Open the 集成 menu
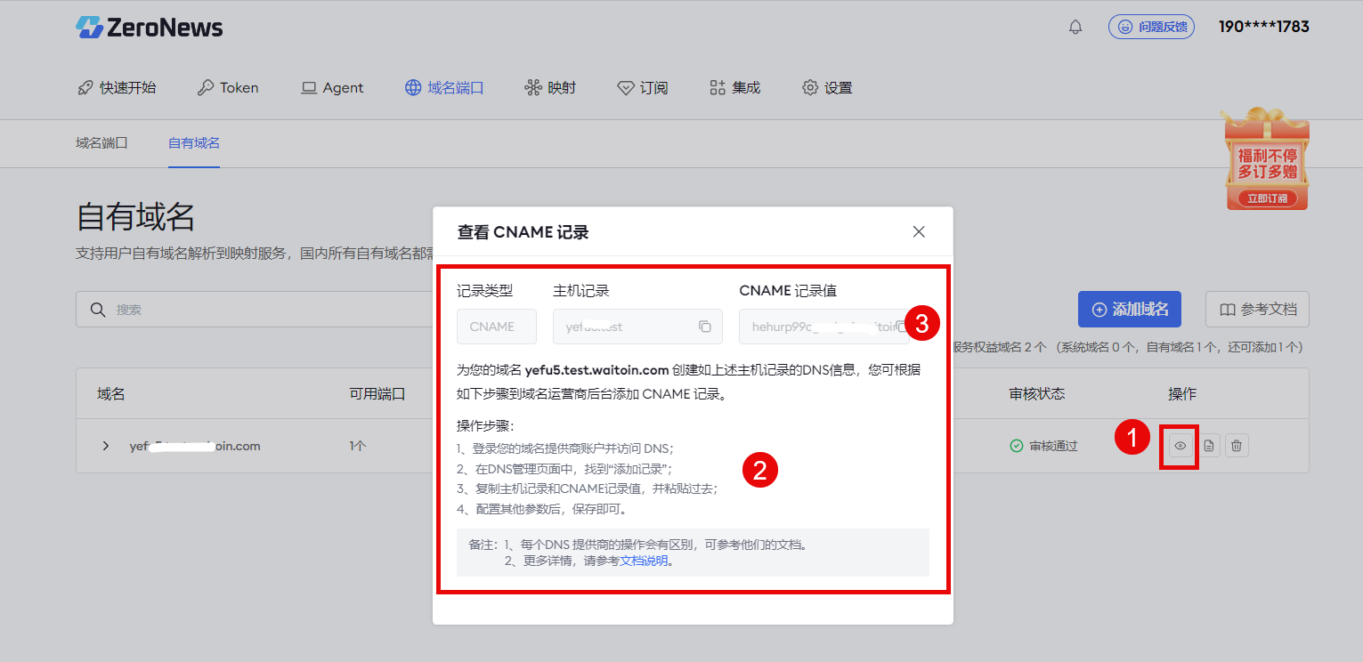This screenshot has height=662, width=1363. point(735,87)
